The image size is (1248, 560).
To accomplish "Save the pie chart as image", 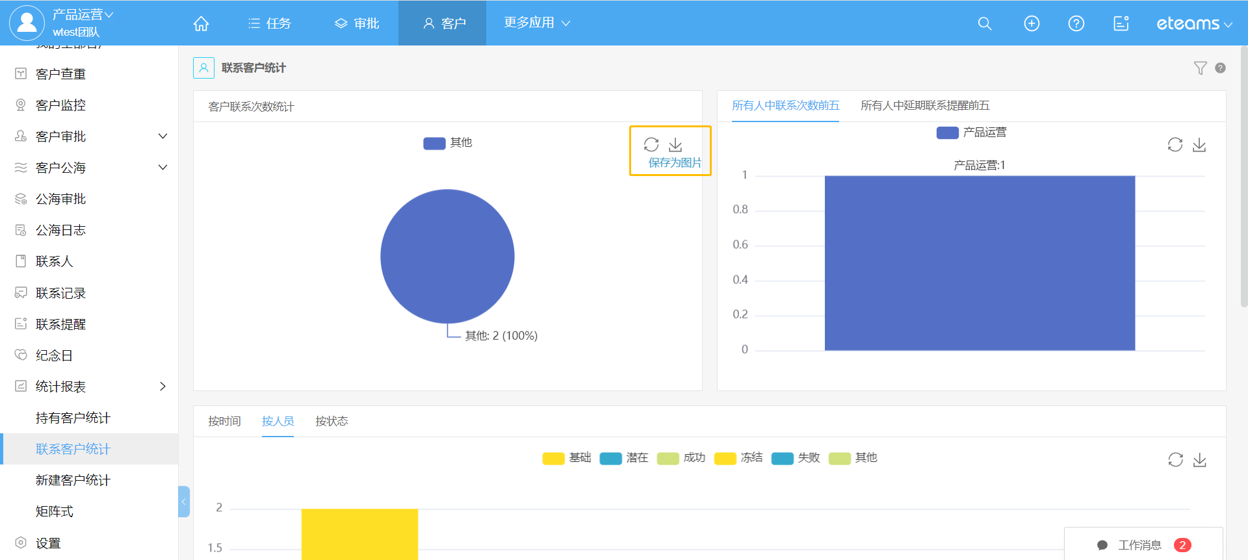I will 675,145.
